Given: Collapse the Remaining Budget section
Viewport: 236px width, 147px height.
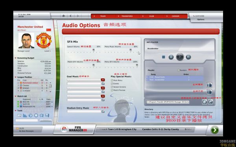Looking at the screenshot, I should (15, 58).
